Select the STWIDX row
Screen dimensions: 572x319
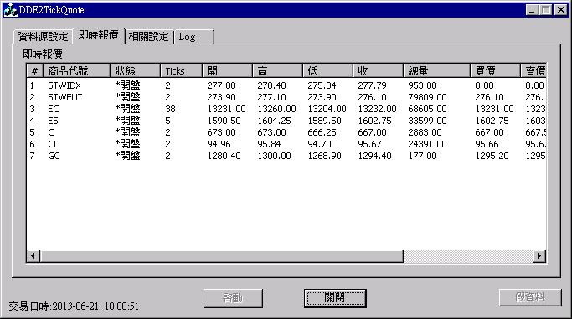pyautogui.click(x=286, y=85)
